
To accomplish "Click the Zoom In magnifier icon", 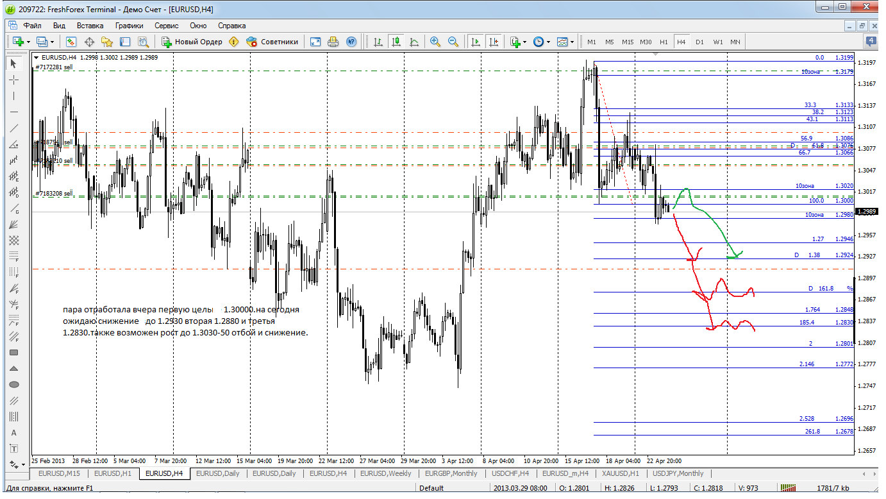I will click(x=435, y=42).
